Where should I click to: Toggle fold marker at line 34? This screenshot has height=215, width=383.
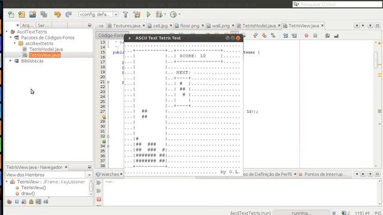108,146
